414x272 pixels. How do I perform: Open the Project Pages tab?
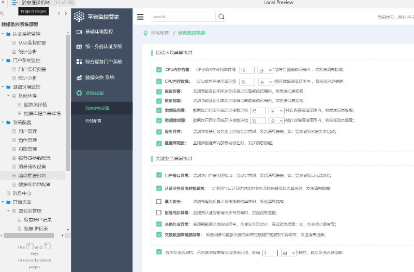tap(33, 11)
